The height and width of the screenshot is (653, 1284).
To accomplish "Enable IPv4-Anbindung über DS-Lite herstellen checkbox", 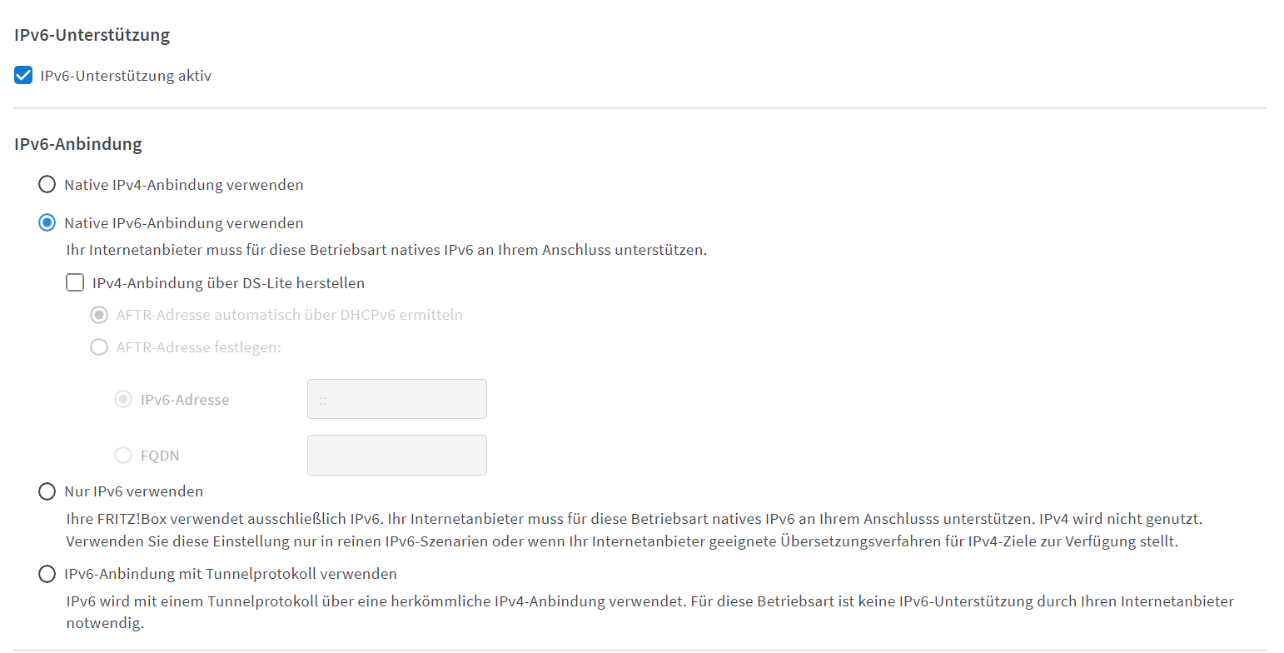I will (x=75, y=282).
